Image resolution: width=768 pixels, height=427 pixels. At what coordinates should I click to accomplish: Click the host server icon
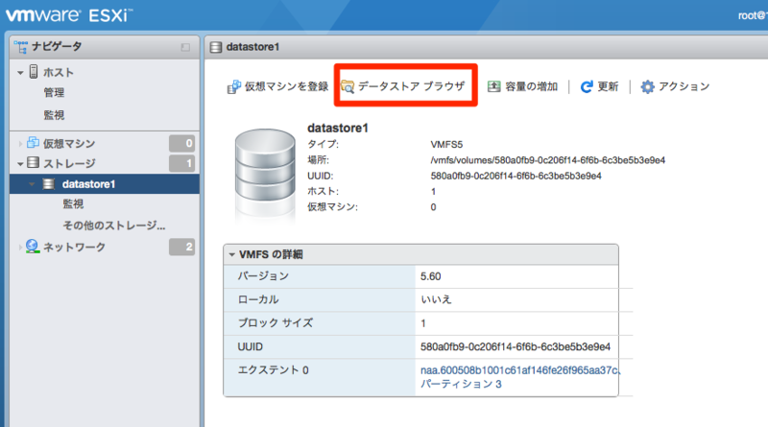34,72
